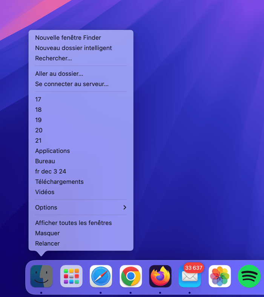Expand the Options submenu
Viewport: 264px width, 297px height.
click(81, 207)
